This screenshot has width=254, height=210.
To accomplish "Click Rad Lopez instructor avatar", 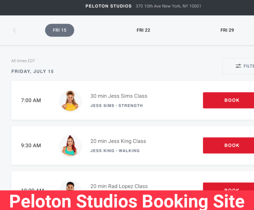I will 70,186.
